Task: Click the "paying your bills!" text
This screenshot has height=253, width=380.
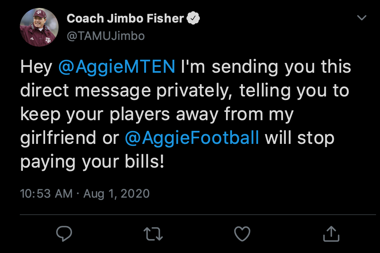Action: [x=92, y=162]
